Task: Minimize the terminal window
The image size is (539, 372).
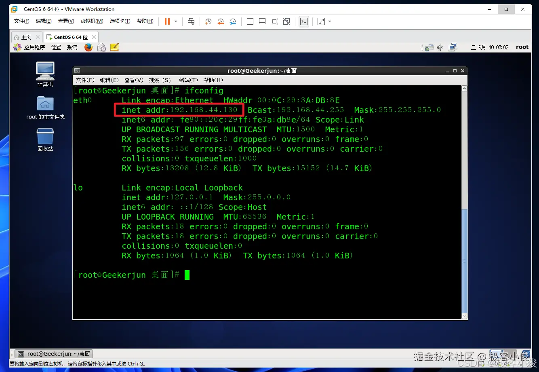Action: click(447, 71)
